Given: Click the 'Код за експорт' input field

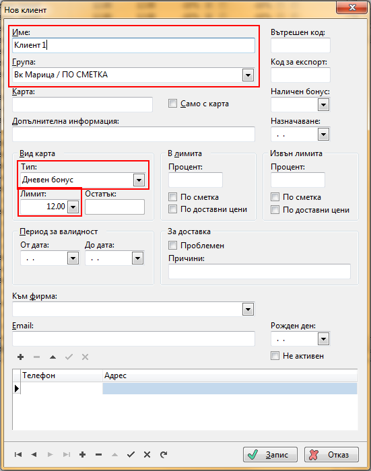Looking at the screenshot, I should [300, 75].
